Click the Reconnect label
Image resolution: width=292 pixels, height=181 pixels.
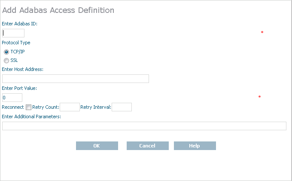click(12, 107)
